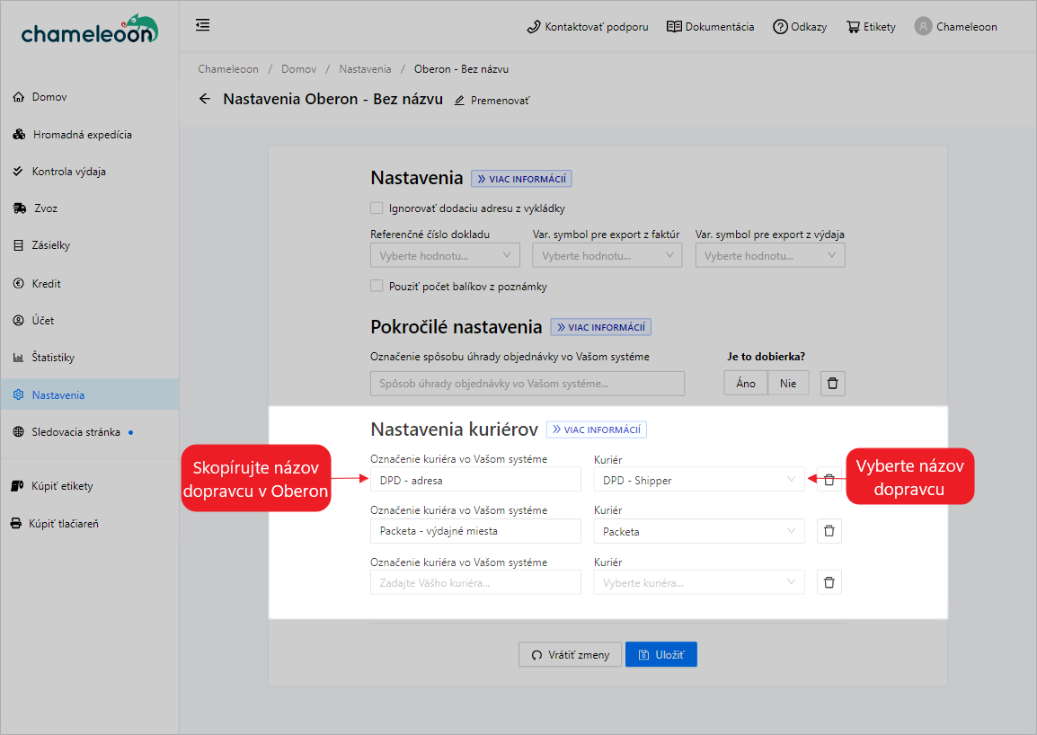Click the empty Zadajte Vášho kuriéra input field
This screenshot has width=1037, height=735.
click(475, 583)
